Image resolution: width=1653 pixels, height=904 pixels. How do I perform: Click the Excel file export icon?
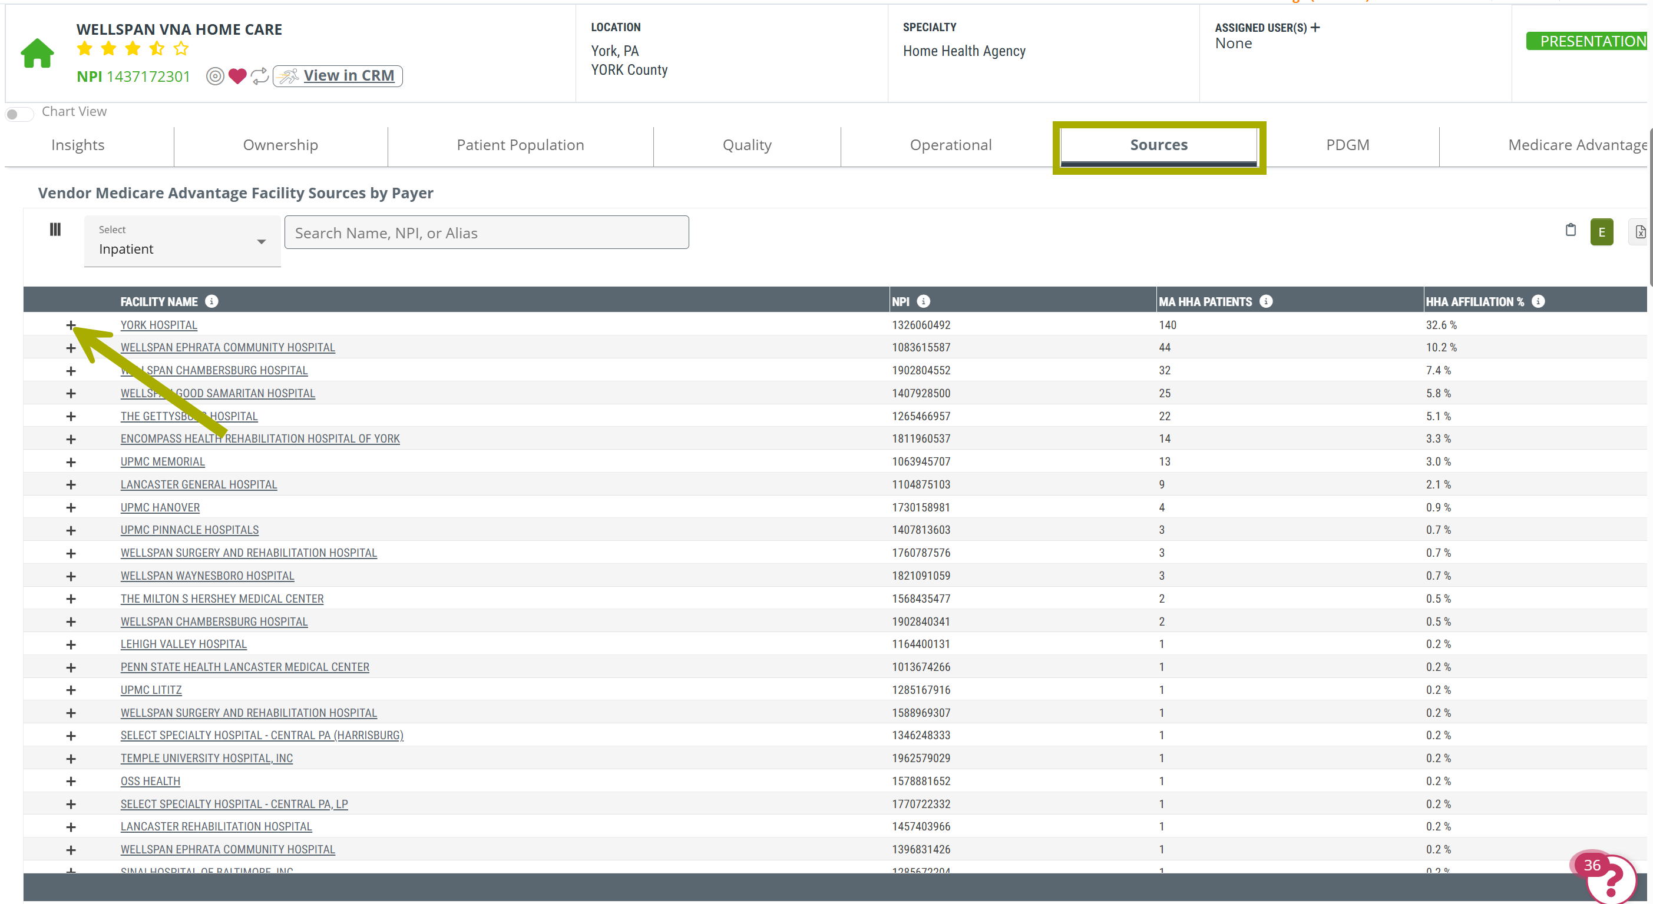pos(1639,232)
